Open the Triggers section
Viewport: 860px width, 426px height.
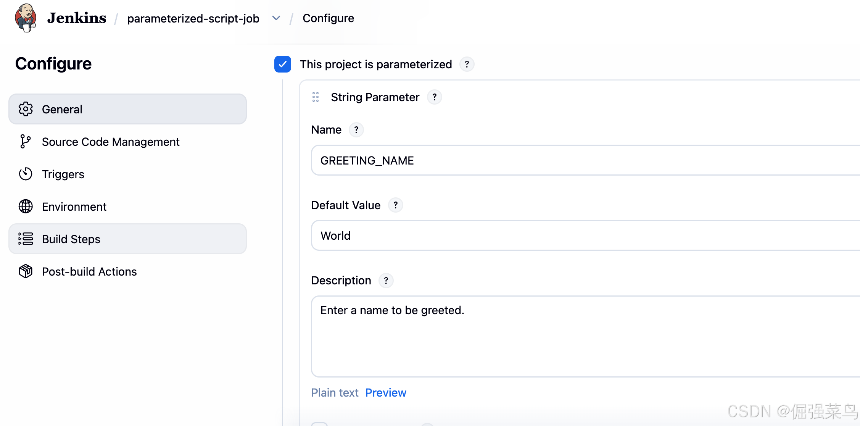point(63,174)
